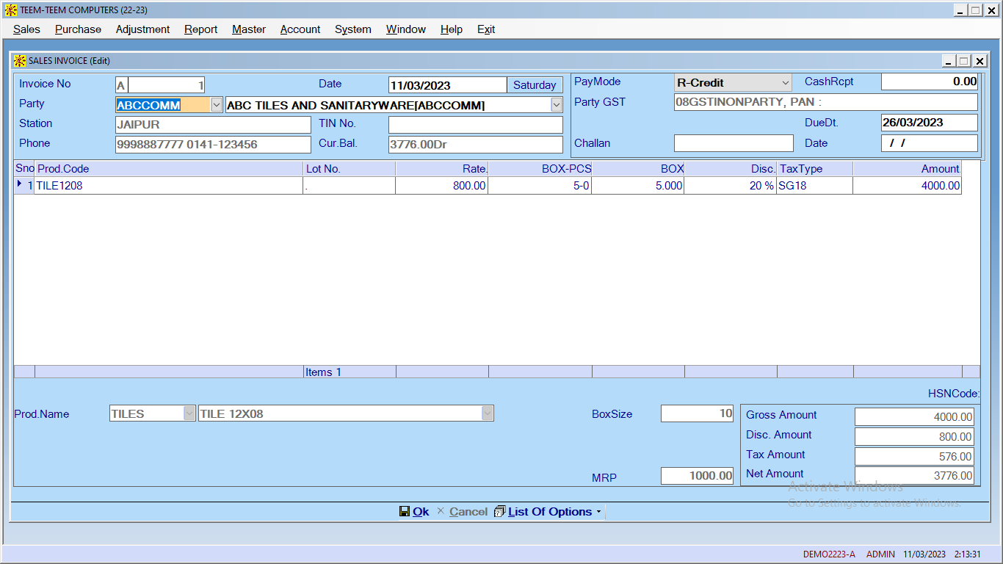Screen dimensions: 1003x564
Task: Click the invoice series A field
Action: [121, 85]
